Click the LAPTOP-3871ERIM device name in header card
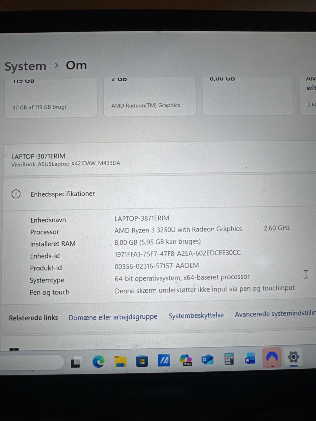The image size is (316, 421). pos(38,156)
